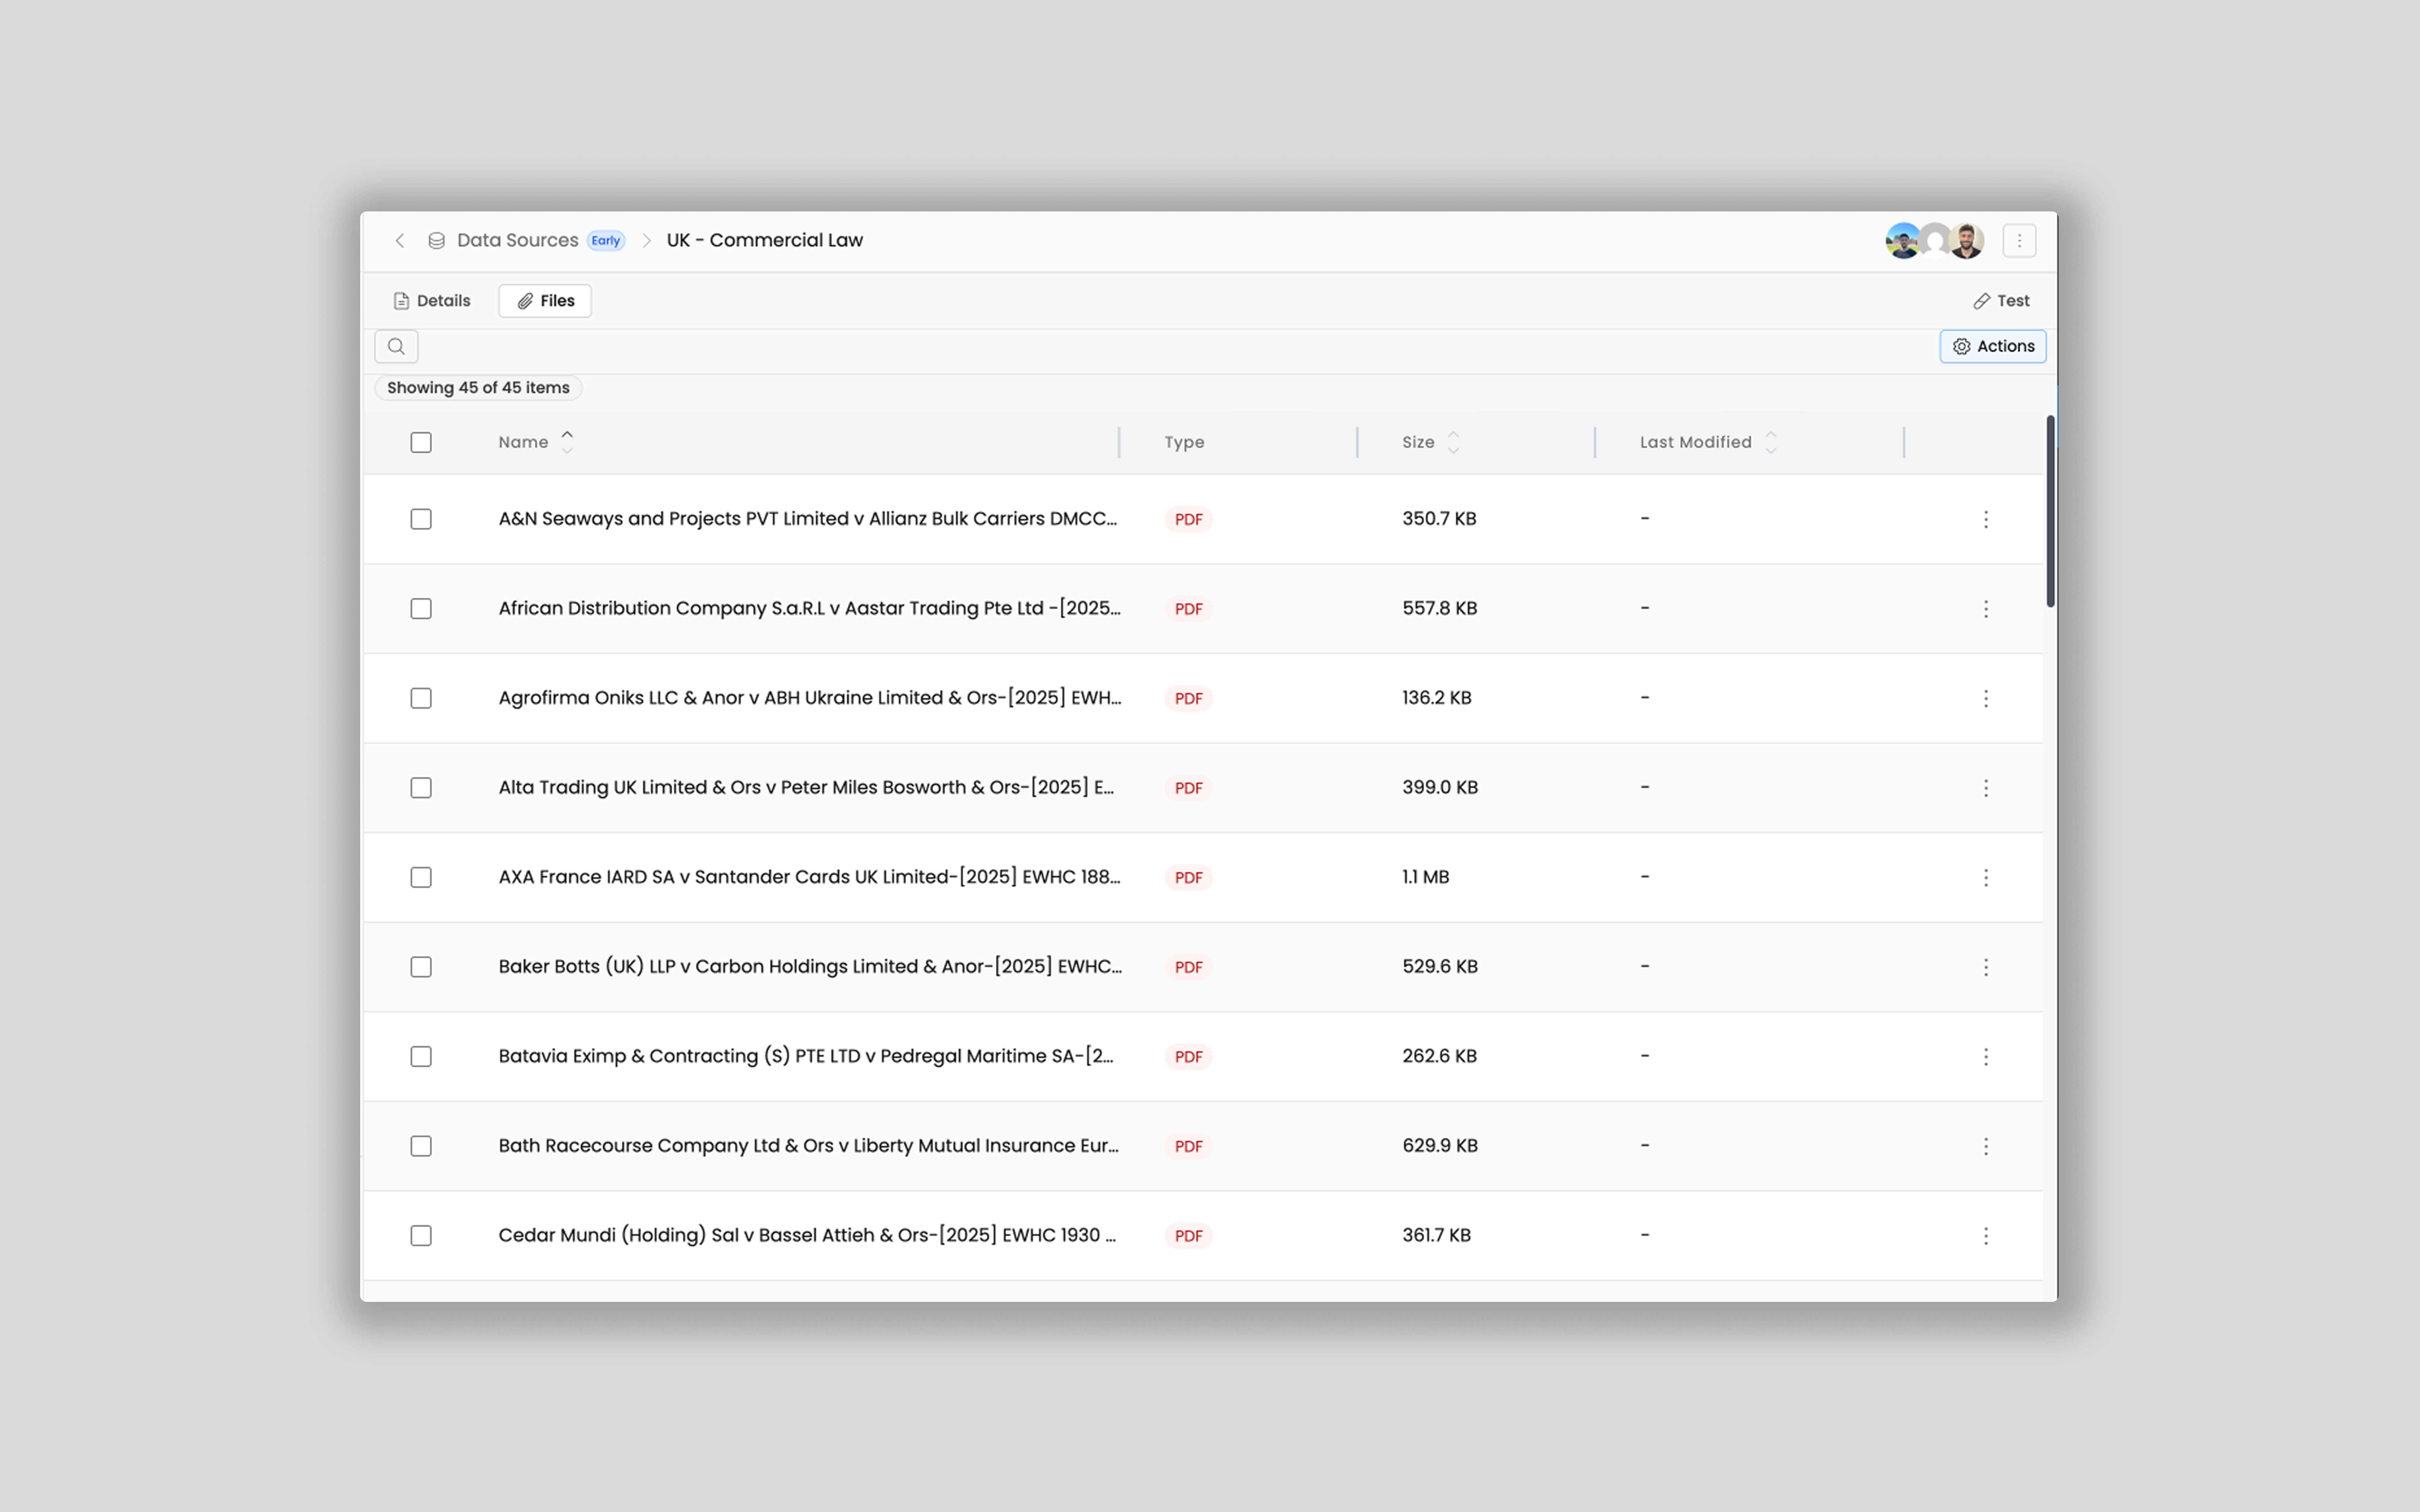Sort by Last Modified column arrows
This screenshot has width=2420, height=1512.
pos(1770,442)
